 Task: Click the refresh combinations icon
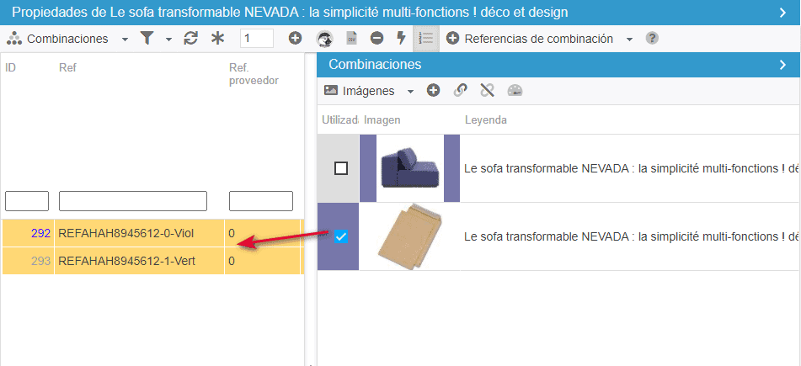(191, 39)
